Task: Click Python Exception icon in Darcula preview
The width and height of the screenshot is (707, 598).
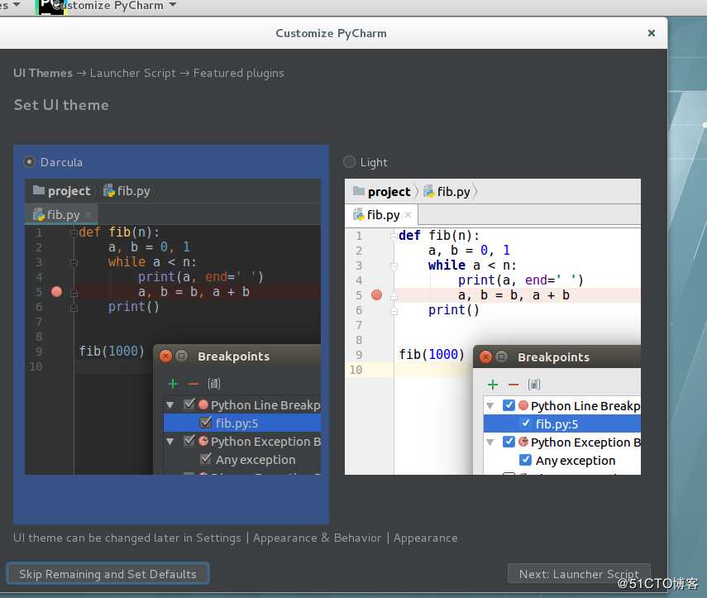Action: [x=203, y=441]
